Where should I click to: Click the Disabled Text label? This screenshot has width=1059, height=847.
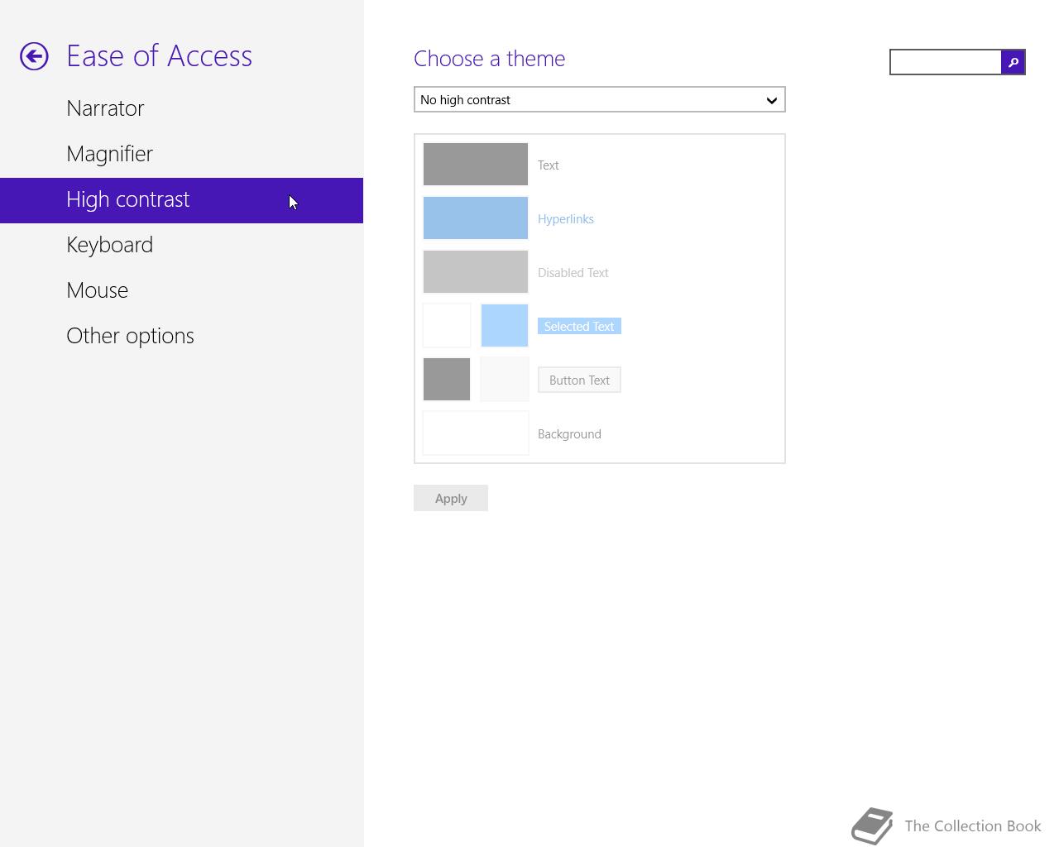pos(573,272)
